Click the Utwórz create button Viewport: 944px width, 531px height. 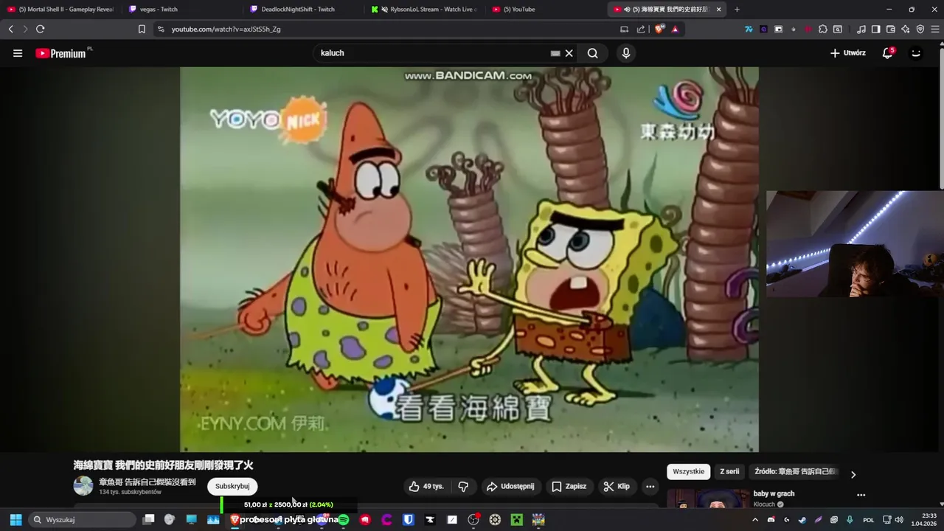(847, 53)
